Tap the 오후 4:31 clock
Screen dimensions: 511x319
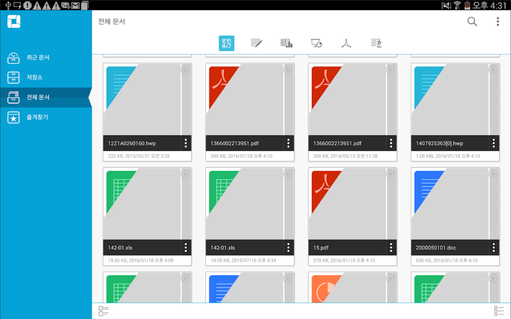[x=489, y=5]
